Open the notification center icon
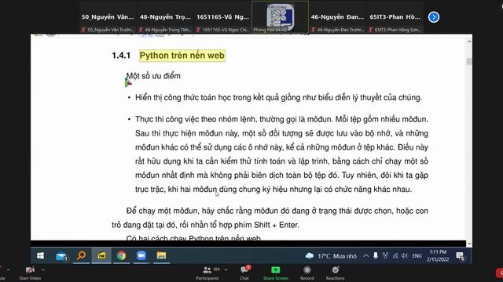The height and width of the screenshot is (282, 503). (461, 256)
